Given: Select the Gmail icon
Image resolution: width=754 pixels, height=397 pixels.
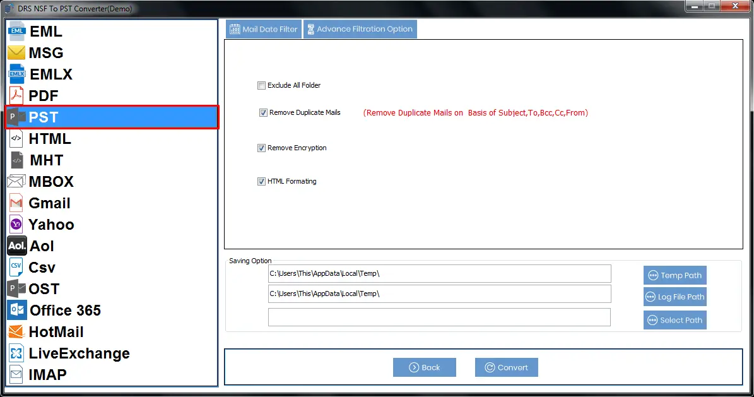Looking at the screenshot, I should [16, 203].
